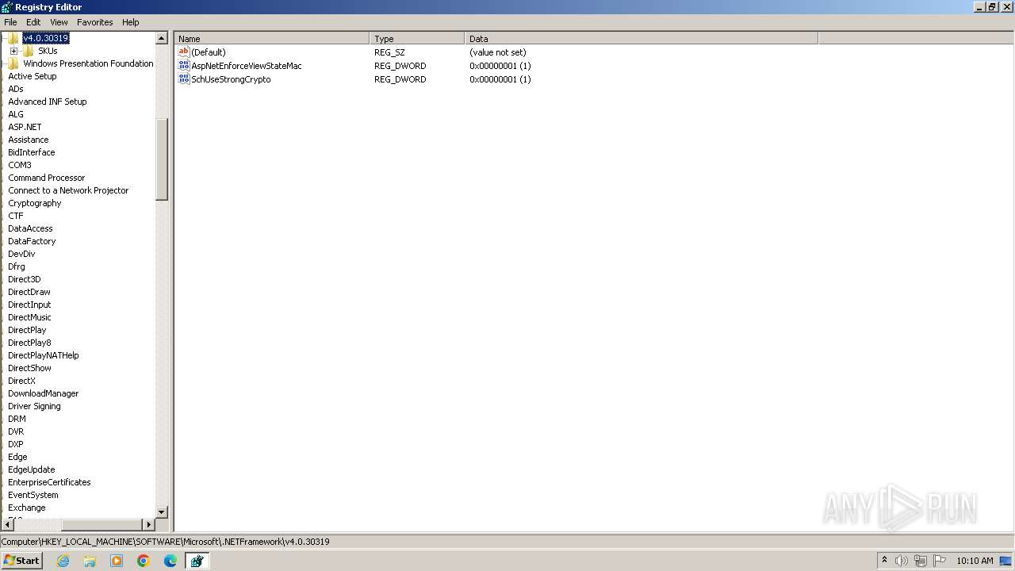
Task: Open File Explorer from the taskbar
Action: (x=90, y=561)
